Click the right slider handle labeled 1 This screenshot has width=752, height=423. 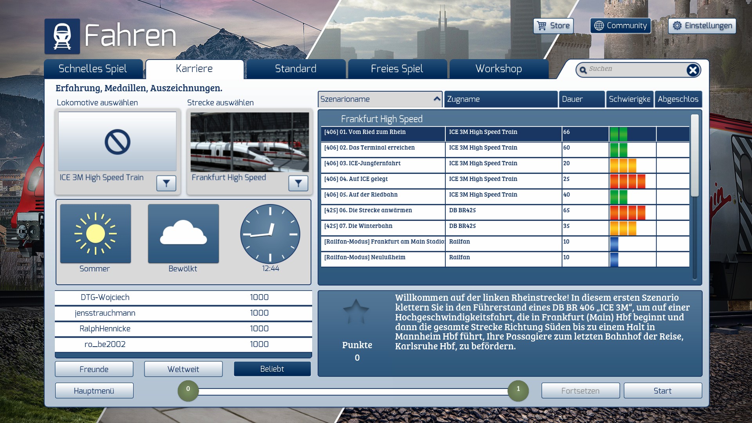518,390
